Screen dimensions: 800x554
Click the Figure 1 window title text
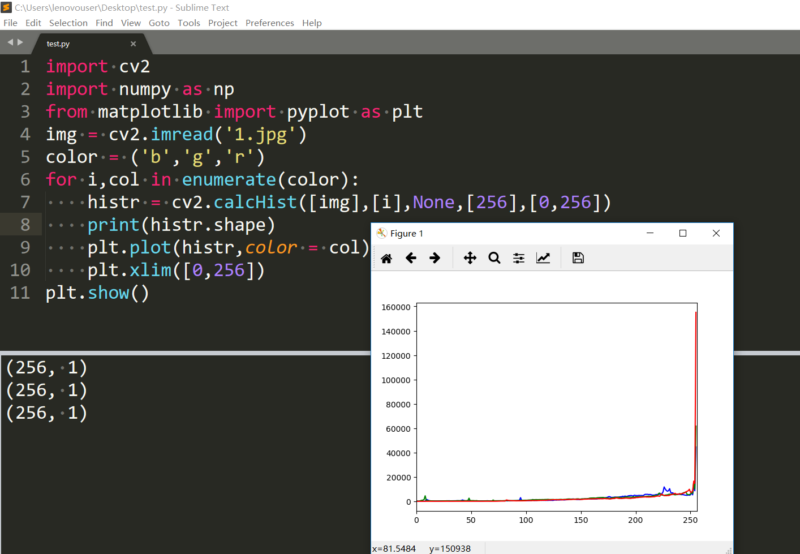coord(407,233)
